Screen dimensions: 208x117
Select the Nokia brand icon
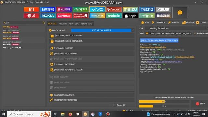click(x=48, y=16)
